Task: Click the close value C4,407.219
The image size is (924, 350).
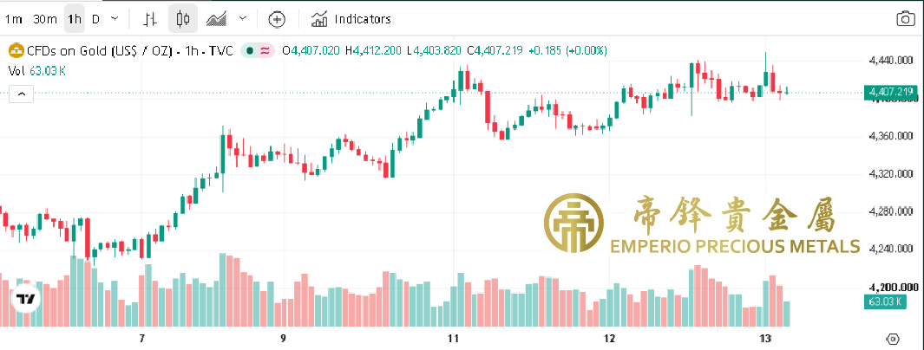Action: (x=495, y=51)
